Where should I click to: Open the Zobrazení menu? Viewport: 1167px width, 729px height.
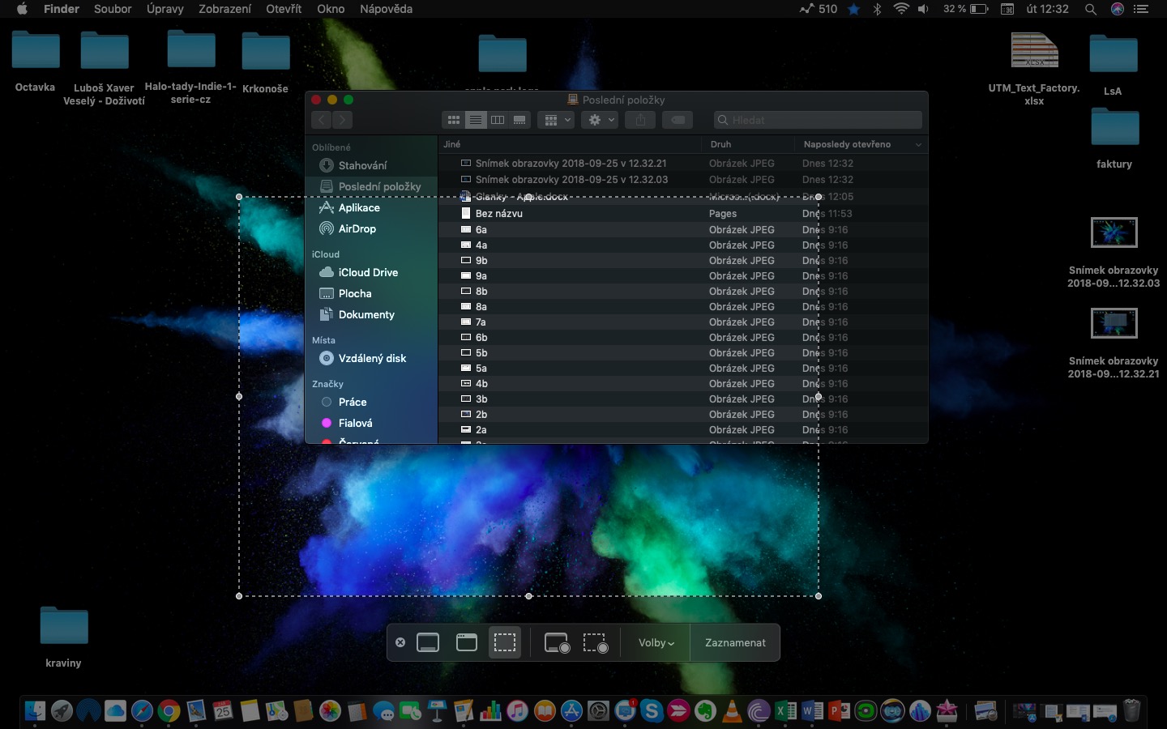(224, 9)
